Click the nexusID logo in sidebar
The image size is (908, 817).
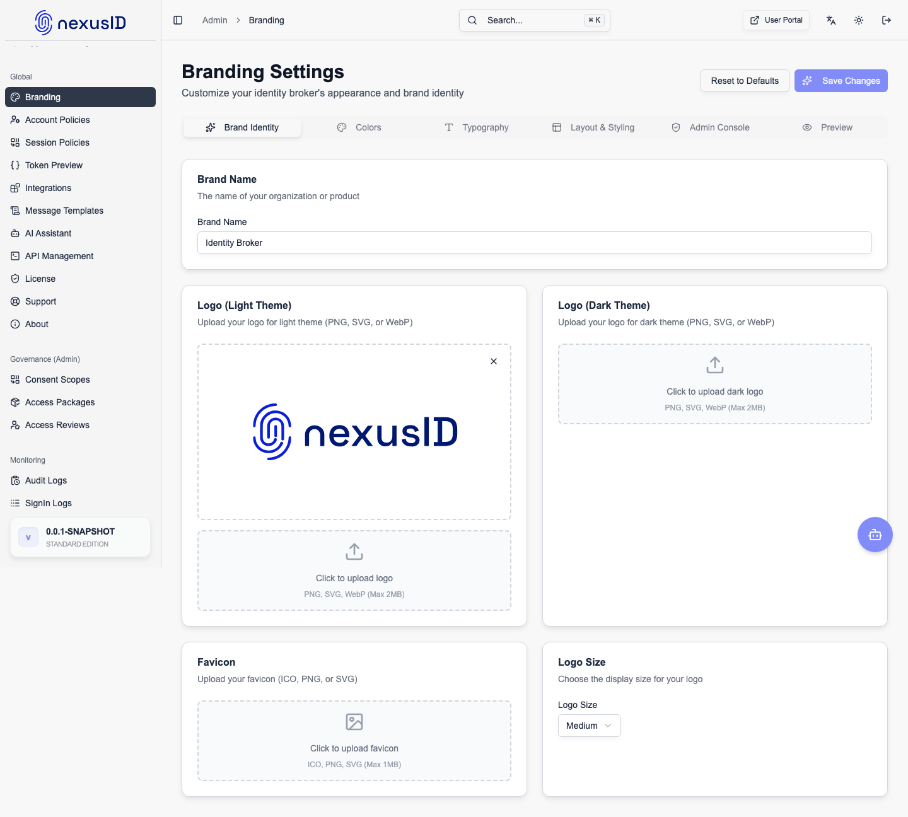[x=81, y=23]
